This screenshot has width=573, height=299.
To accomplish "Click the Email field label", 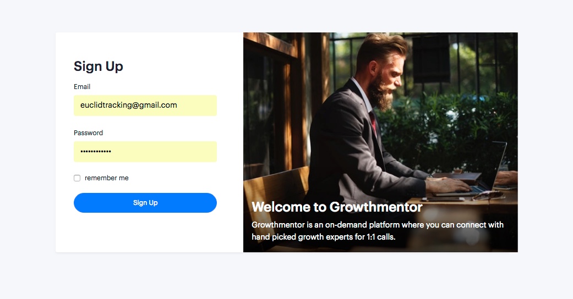I will [x=82, y=87].
